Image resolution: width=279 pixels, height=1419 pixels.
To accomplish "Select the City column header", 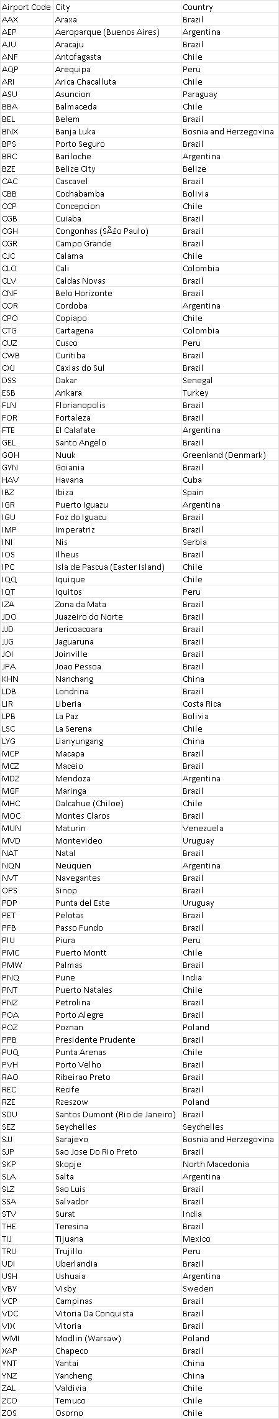I will pyautogui.click(x=117, y=7).
